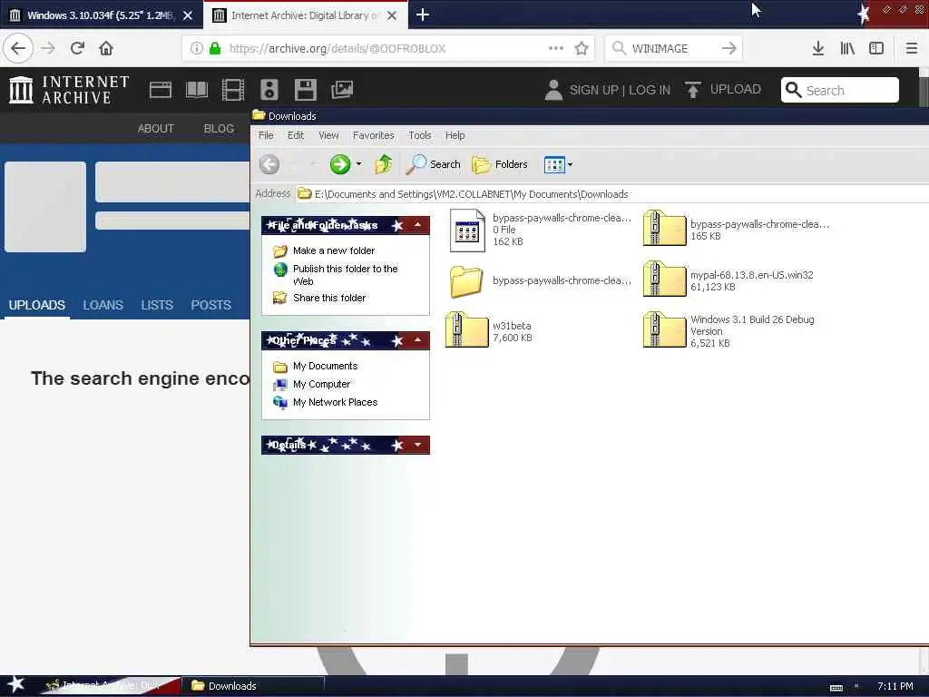Screen dimensions: 929x697
Task: Open the Edit menu in Downloads window
Action: (296, 135)
